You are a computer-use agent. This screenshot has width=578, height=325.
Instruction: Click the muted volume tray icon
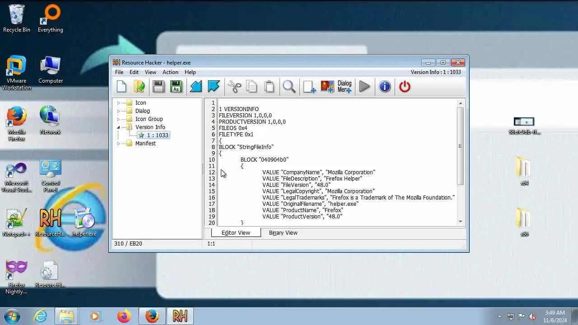(x=532, y=316)
